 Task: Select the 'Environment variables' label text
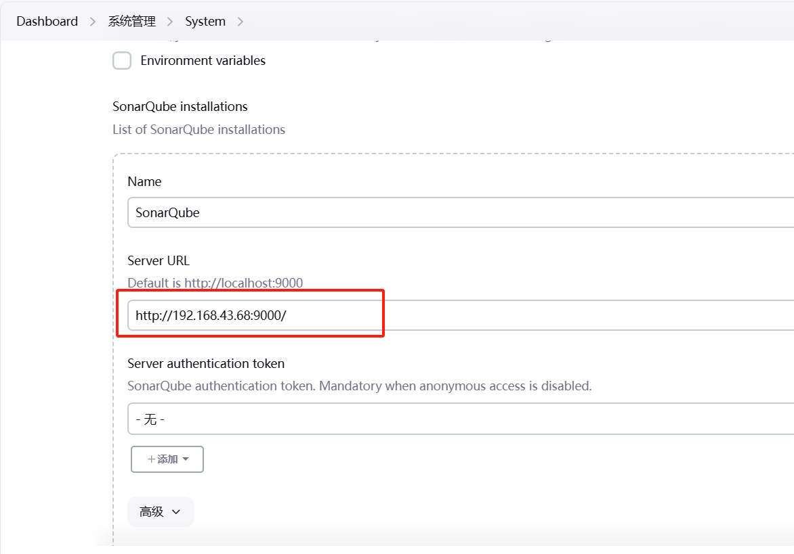(x=203, y=61)
